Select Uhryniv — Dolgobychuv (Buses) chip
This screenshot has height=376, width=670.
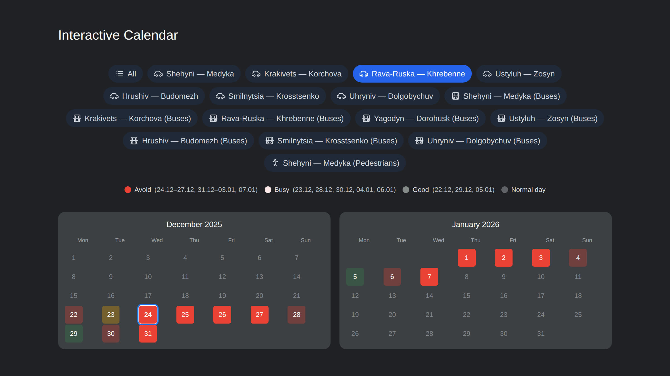(477, 141)
